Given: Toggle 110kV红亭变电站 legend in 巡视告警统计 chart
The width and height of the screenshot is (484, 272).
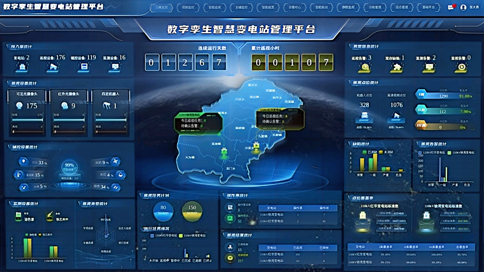Looking at the screenshot, I should point(432,152).
